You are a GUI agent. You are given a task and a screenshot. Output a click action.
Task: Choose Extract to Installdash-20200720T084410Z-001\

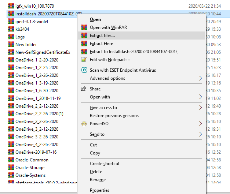pos(134,52)
